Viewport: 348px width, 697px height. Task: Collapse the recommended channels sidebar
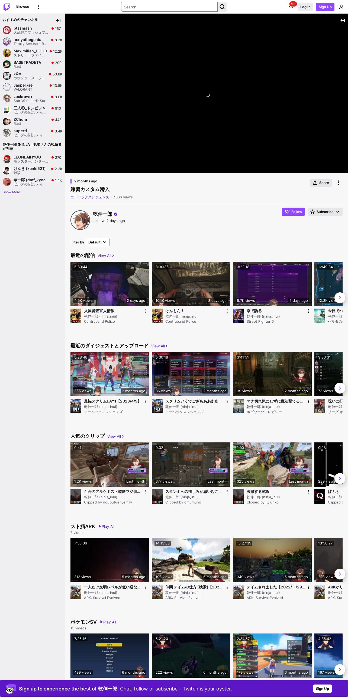[58, 20]
